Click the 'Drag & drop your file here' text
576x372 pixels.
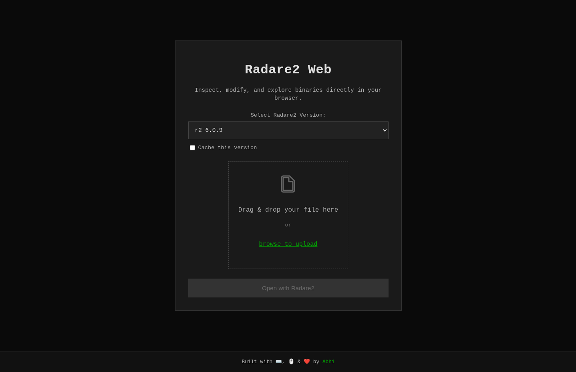pyautogui.click(x=288, y=210)
